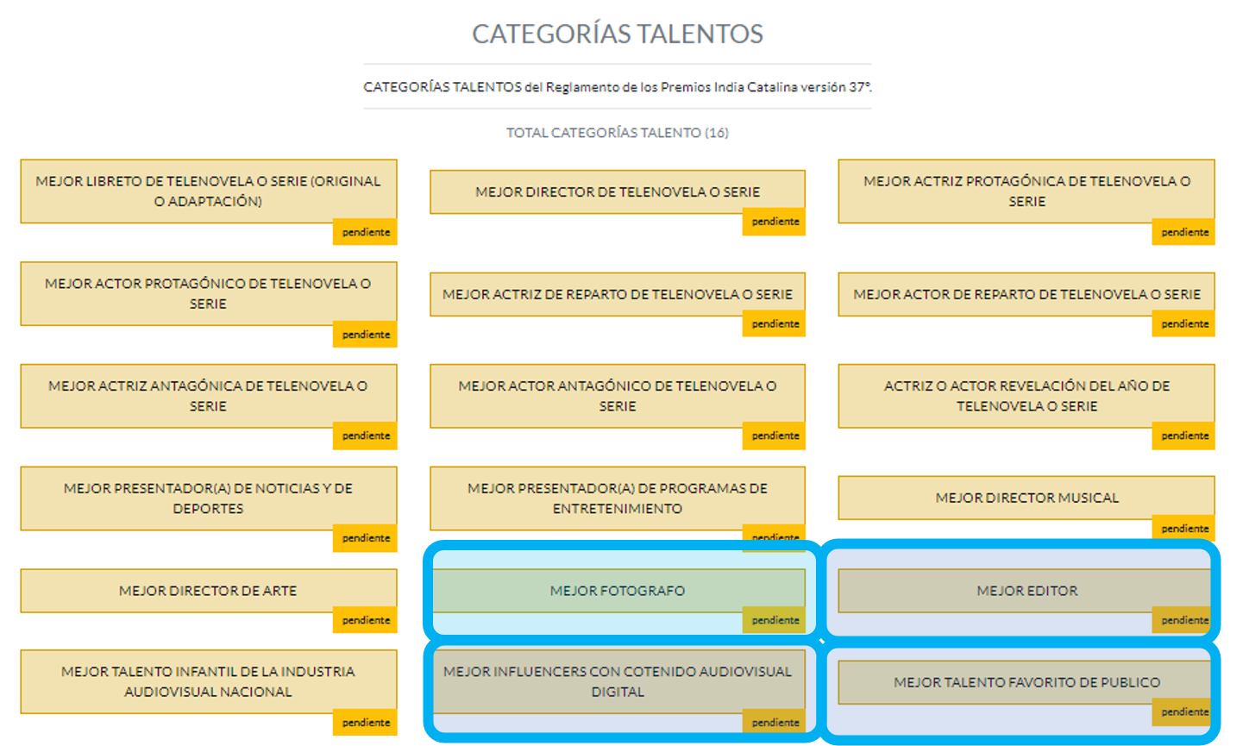This screenshot has height=746, width=1249.
Task: Open Actriz o Actor Revelación del Año category
Action: tap(1026, 396)
